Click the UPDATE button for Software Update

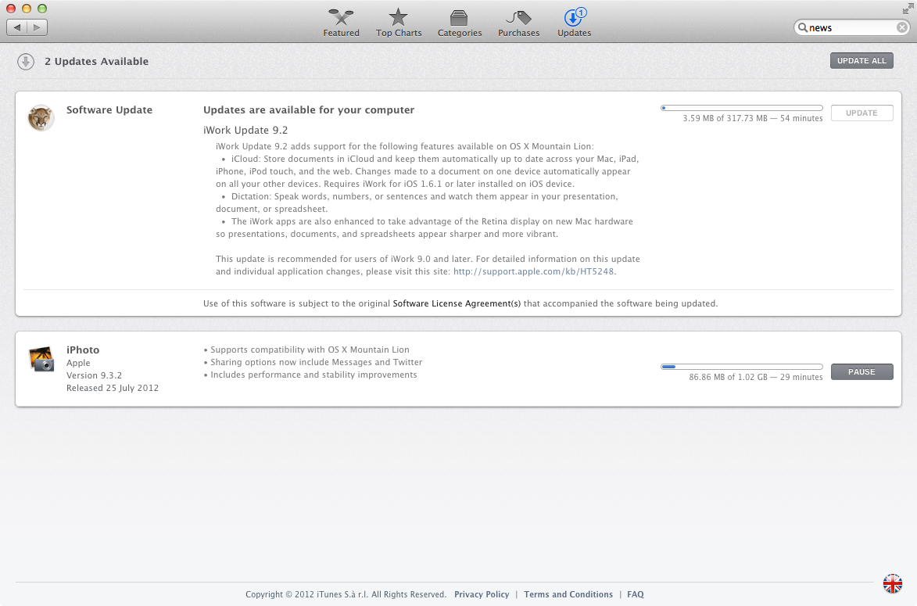point(861,113)
